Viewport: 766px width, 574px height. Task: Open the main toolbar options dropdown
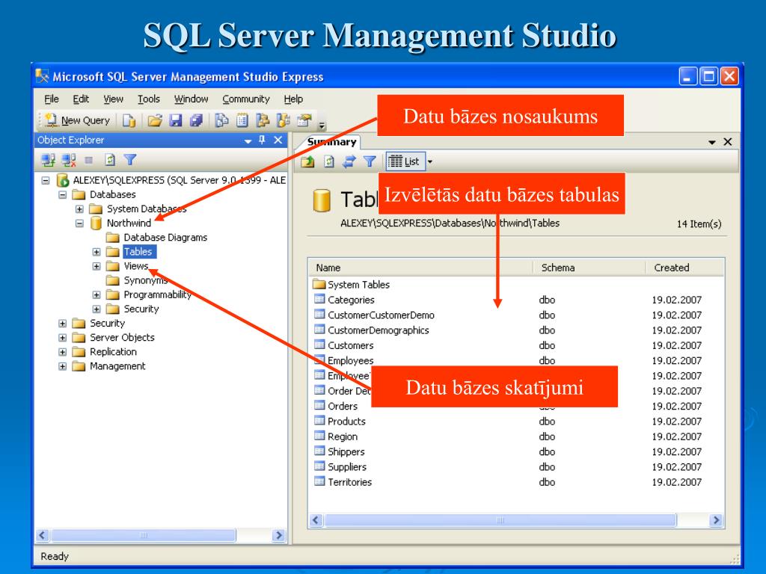pyautogui.click(x=322, y=124)
